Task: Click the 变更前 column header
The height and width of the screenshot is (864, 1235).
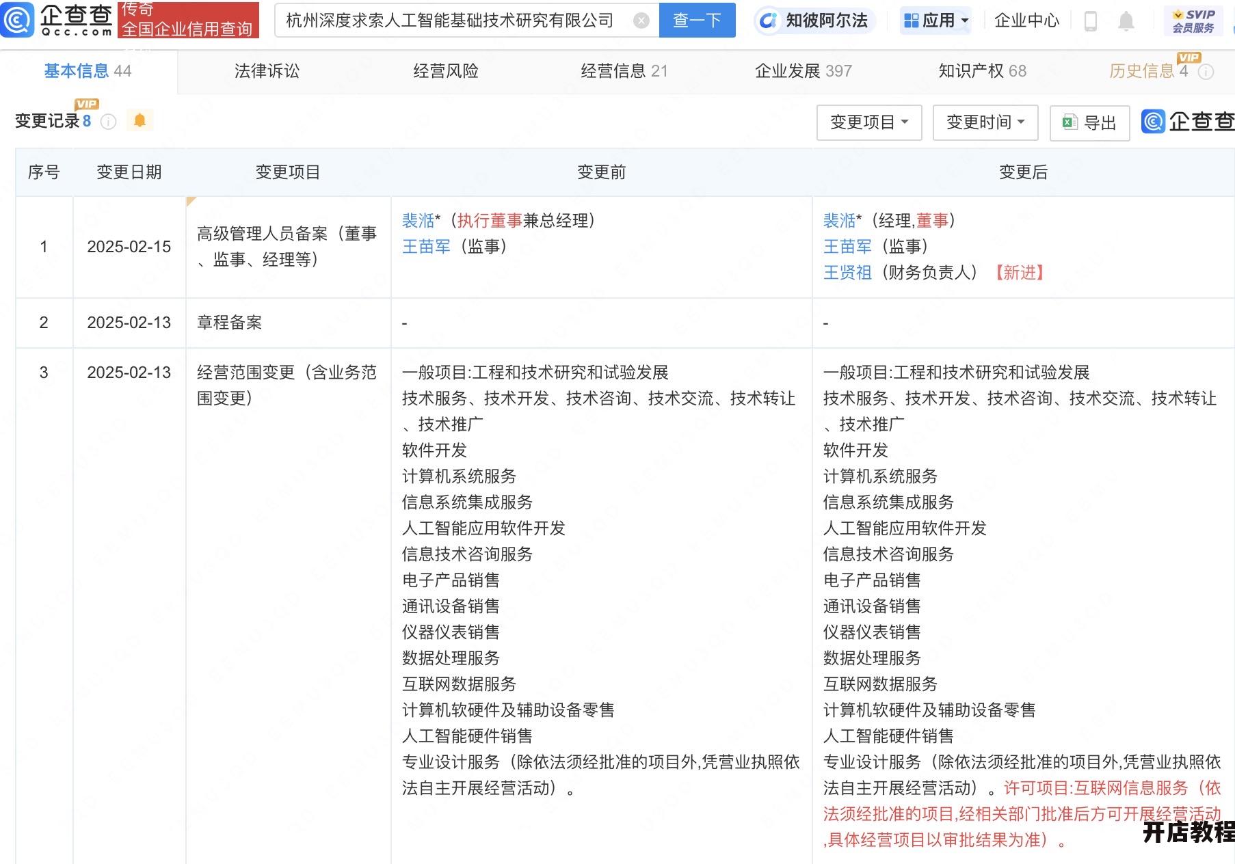Action: [x=602, y=172]
